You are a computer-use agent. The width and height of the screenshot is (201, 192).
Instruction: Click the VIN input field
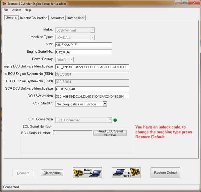(84, 45)
